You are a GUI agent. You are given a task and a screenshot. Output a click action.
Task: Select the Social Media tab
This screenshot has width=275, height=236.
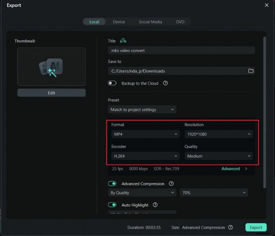(150, 22)
